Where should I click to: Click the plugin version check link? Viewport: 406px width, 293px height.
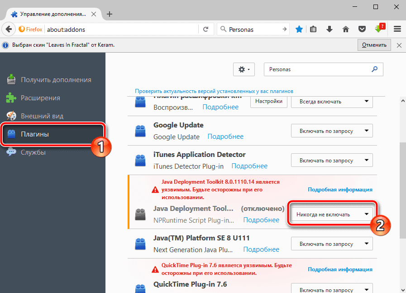[214, 91]
